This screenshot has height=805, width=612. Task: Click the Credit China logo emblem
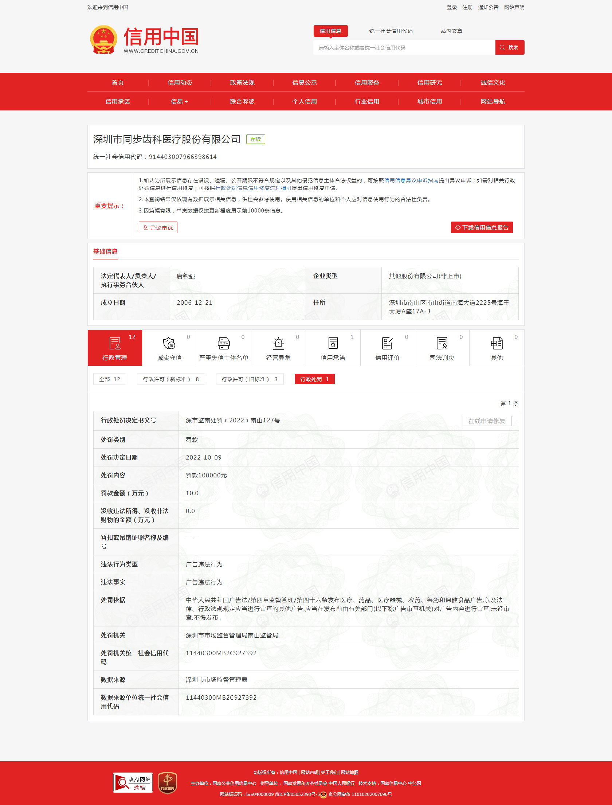[x=103, y=40]
